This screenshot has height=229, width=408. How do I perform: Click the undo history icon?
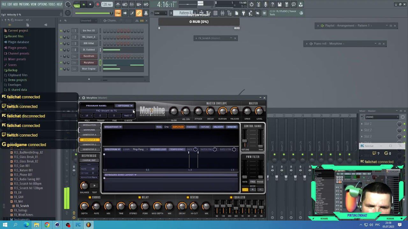(251, 4)
